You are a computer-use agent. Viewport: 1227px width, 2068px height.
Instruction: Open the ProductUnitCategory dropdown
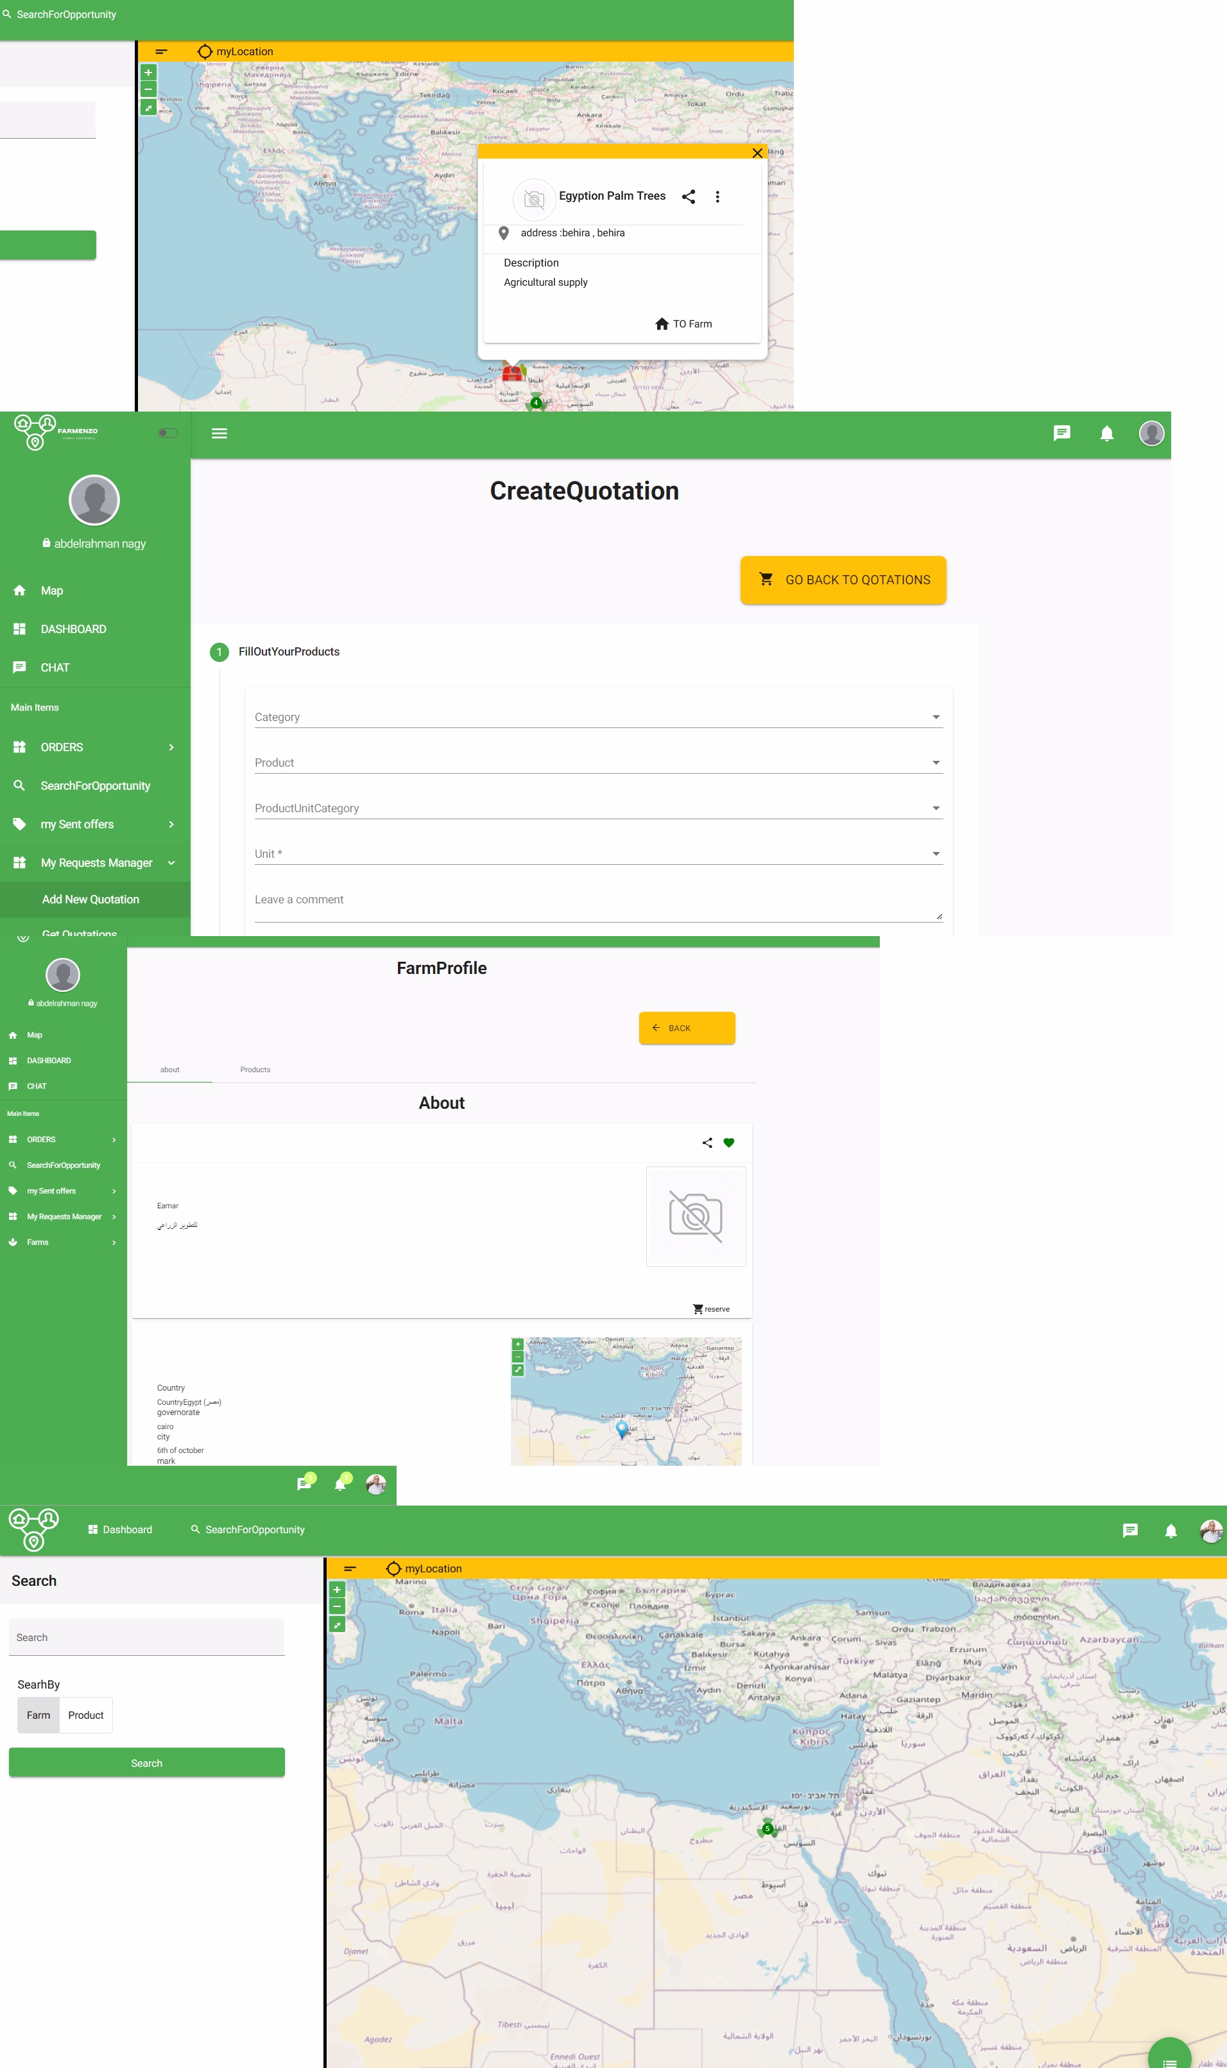pyautogui.click(x=597, y=808)
